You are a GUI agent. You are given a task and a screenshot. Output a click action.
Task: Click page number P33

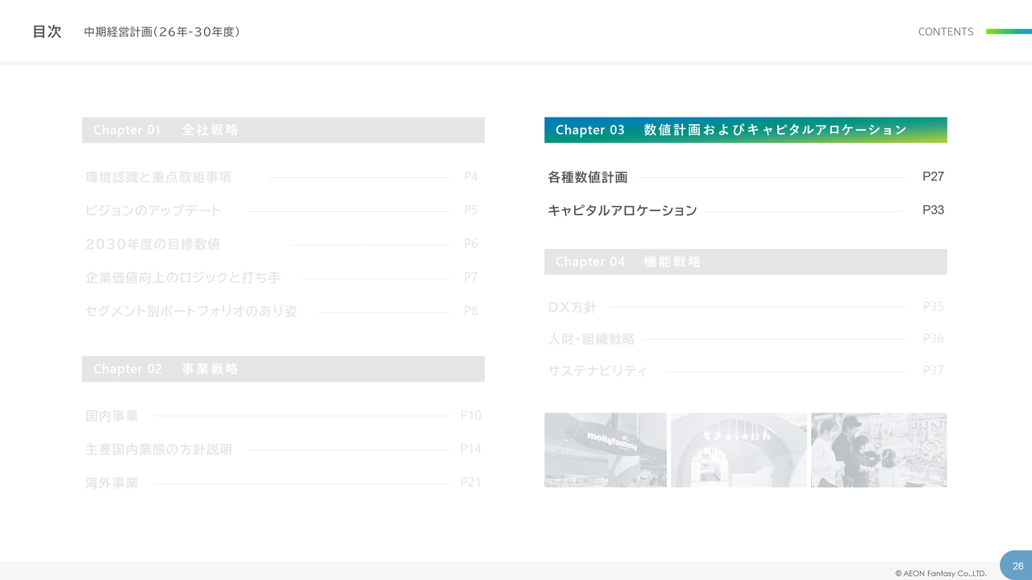(933, 210)
